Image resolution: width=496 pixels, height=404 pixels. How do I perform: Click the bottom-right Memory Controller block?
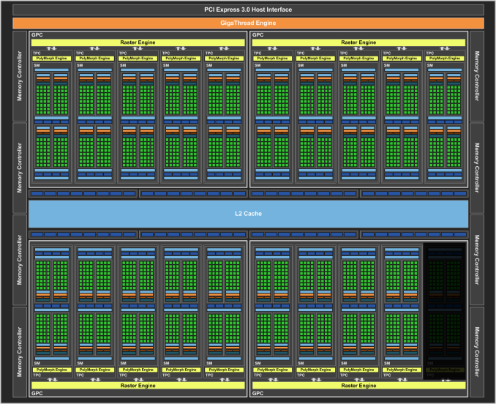tap(476, 351)
